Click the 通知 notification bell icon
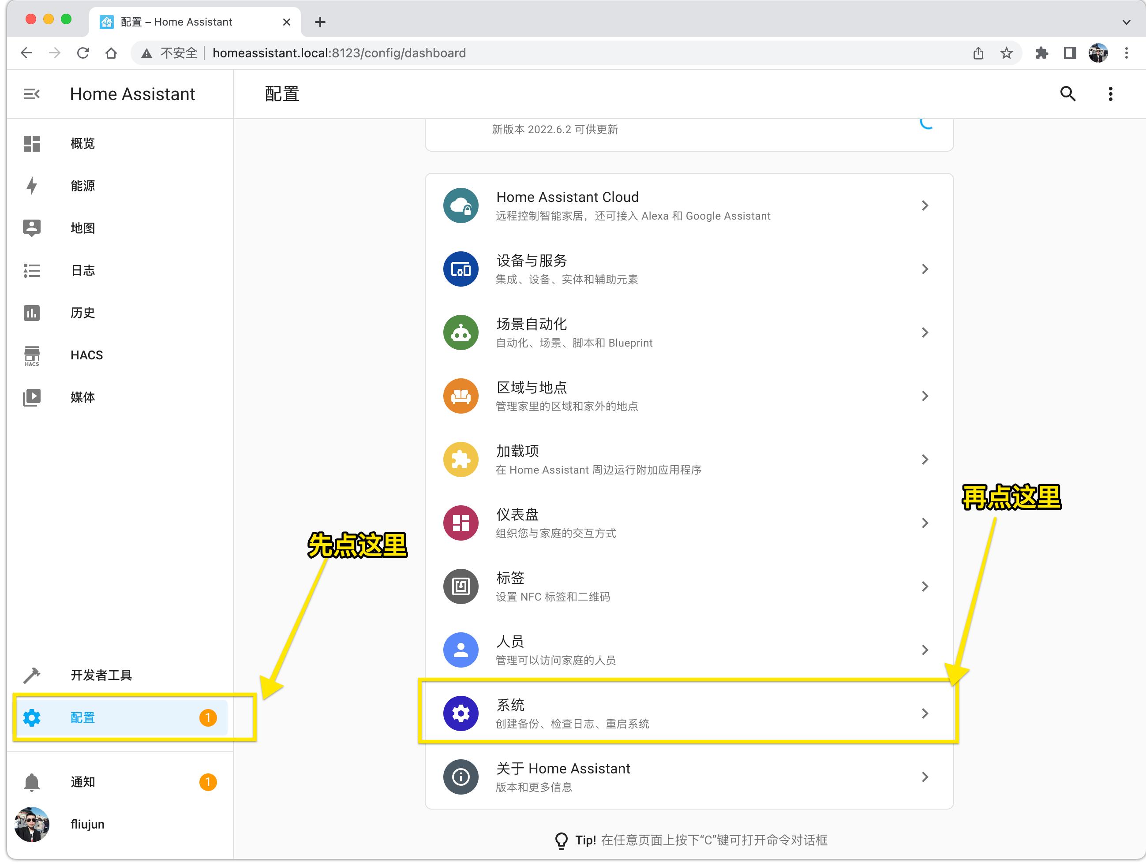This screenshot has height=866, width=1146. [x=31, y=782]
